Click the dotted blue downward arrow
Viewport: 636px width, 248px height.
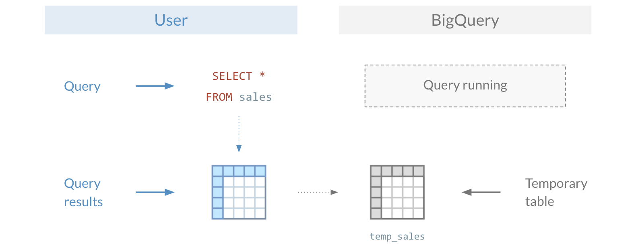(239, 134)
